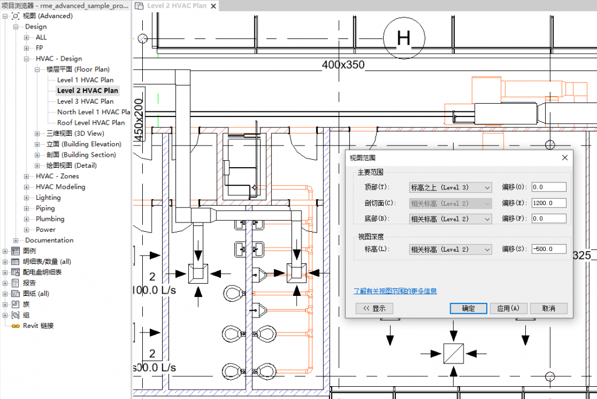Image resolution: width=597 pixels, height=399 pixels.
Task: Click the << 显示 button
Action: (x=374, y=308)
